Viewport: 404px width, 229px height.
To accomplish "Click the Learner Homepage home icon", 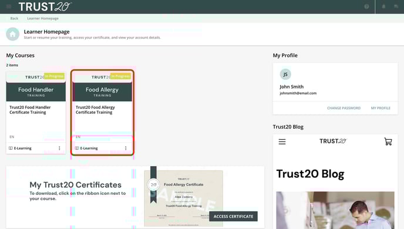I will tap(13, 34).
